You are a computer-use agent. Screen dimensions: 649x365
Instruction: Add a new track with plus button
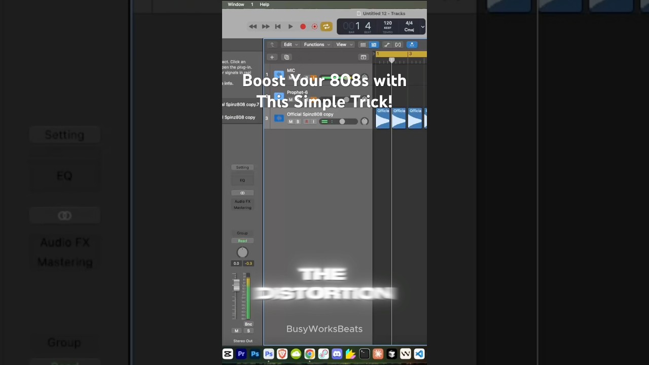tap(272, 57)
